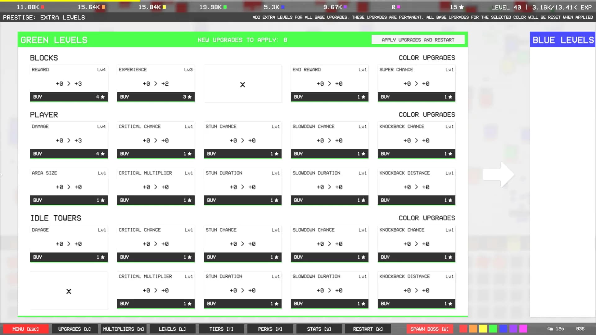
Task: Select the yellow color swatch
Action: coord(483,329)
